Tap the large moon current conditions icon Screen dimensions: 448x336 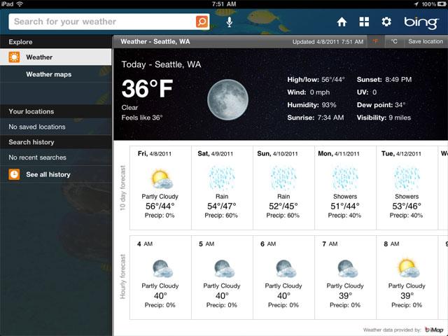[227, 99]
